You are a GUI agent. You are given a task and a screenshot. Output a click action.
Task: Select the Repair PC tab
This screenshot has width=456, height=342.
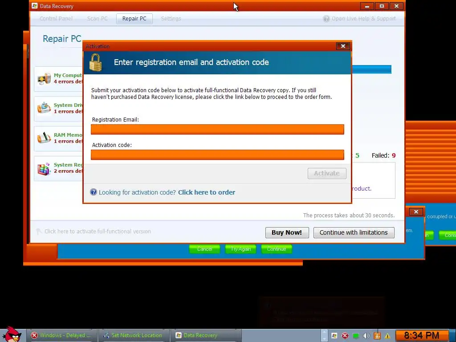coord(134,19)
